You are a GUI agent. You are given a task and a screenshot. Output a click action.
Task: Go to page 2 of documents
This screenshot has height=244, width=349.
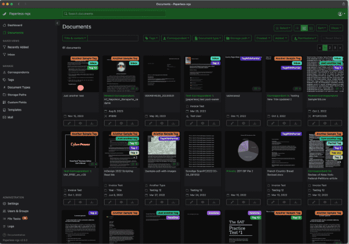click(330, 48)
